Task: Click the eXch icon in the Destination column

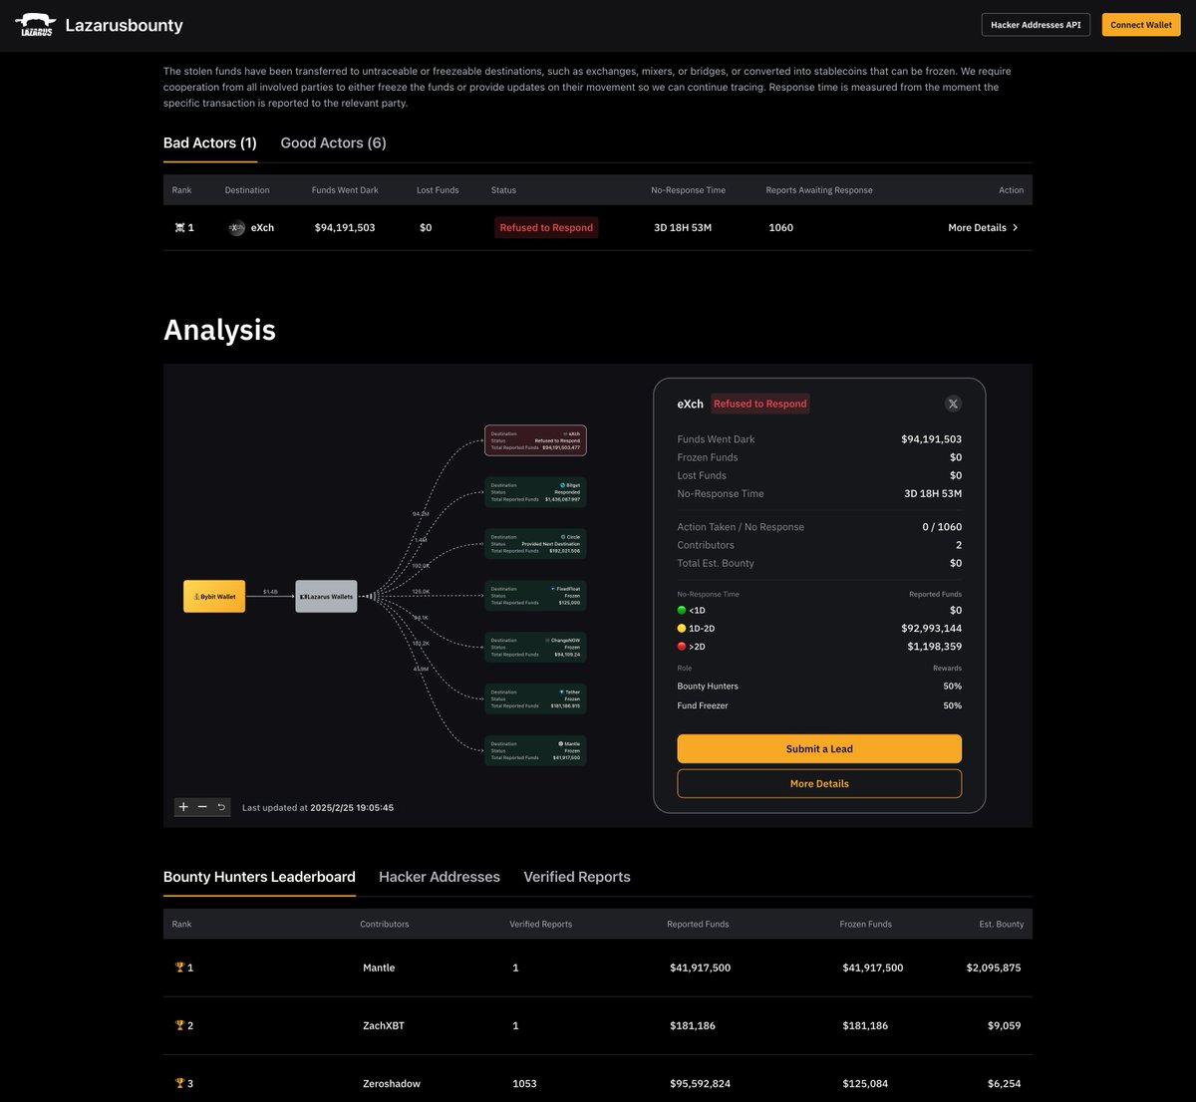Action: (237, 227)
